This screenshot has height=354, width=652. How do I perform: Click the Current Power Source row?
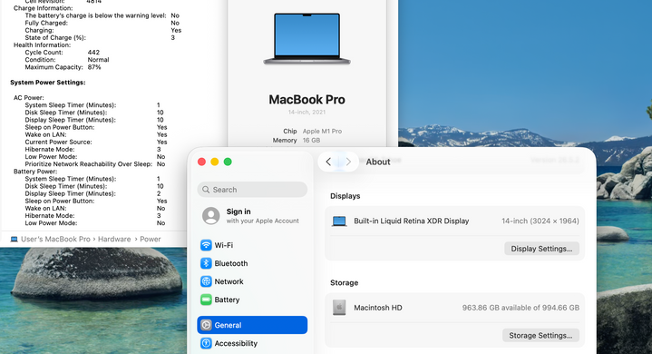(x=96, y=142)
